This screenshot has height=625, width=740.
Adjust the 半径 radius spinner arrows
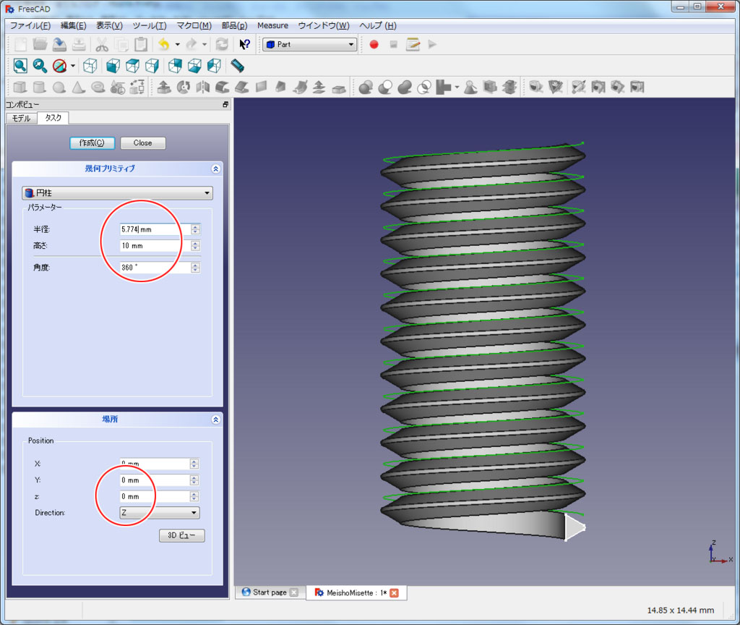click(x=195, y=229)
